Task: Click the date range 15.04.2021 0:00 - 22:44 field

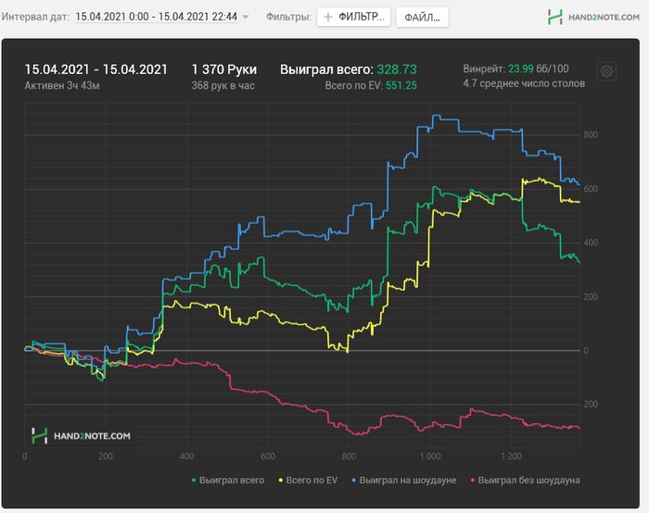Action: click(x=157, y=17)
